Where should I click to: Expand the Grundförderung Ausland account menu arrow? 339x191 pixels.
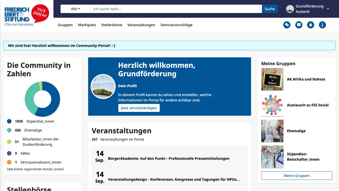click(328, 9)
